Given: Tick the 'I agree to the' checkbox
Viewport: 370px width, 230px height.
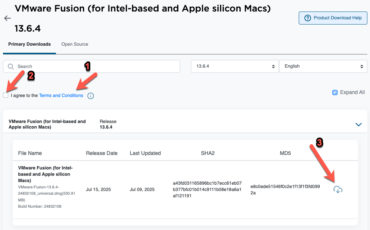Looking at the screenshot, I should click(6, 95).
